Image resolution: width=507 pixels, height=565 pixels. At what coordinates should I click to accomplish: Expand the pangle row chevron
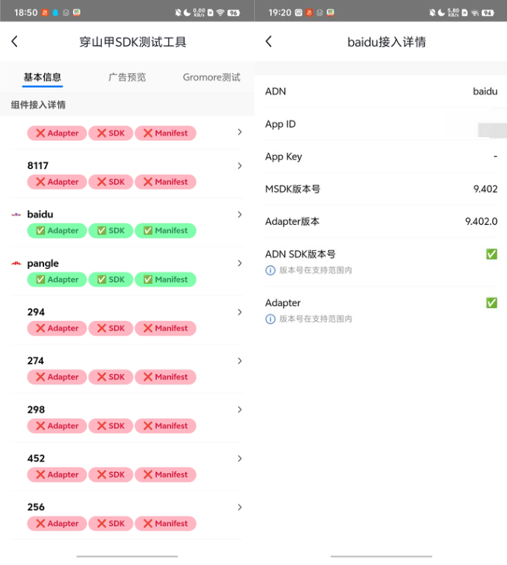click(x=239, y=263)
